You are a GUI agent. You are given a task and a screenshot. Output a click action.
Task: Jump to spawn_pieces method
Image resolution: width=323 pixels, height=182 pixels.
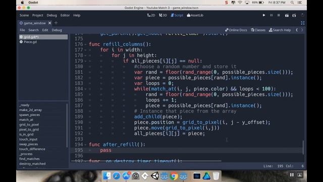[x=29, y=115]
